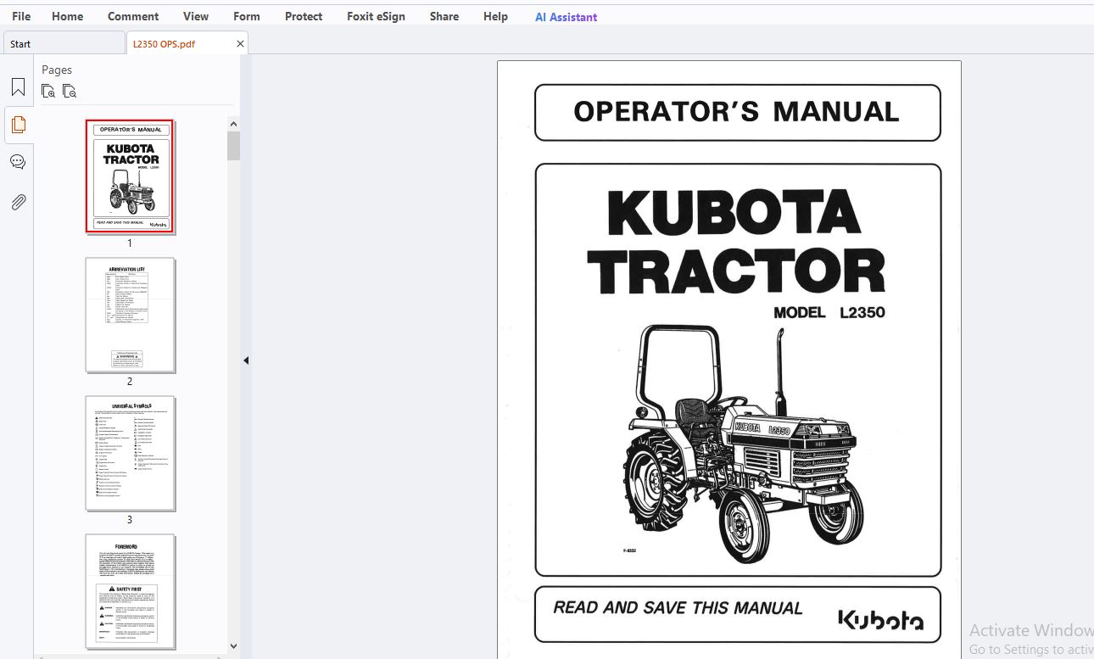This screenshot has height=659, width=1094.
Task: Click the OPERATOR'S MANUAL title in document
Action: click(x=736, y=112)
